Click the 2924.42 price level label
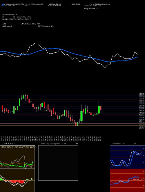The image size is (145, 192). (142, 107)
